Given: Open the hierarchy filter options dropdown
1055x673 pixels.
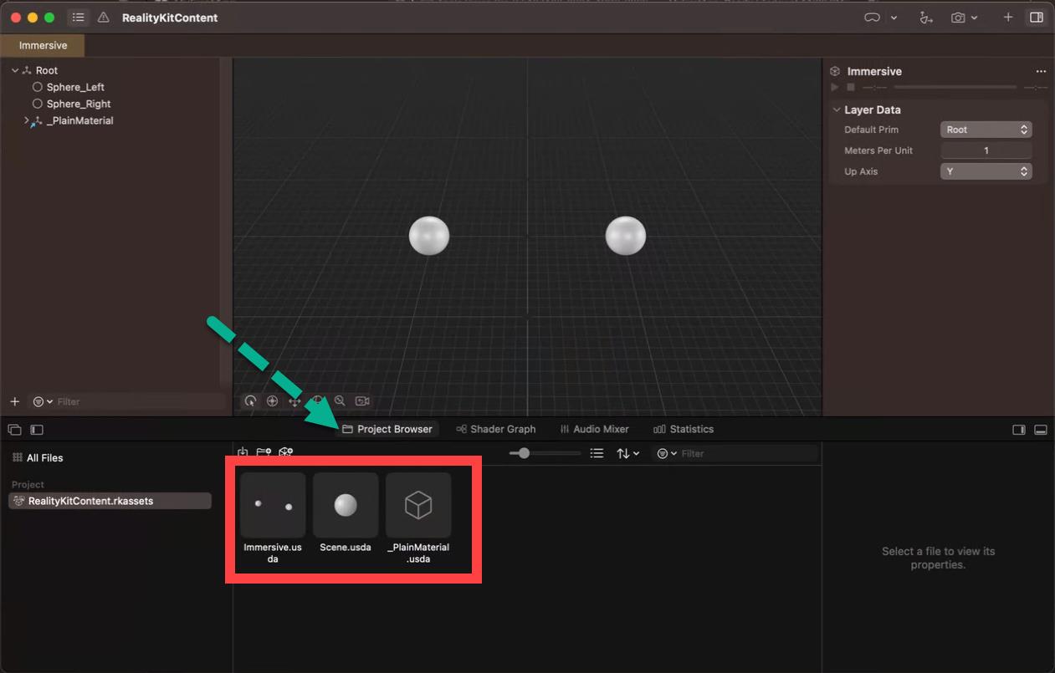Looking at the screenshot, I should click(x=43, y=402).
